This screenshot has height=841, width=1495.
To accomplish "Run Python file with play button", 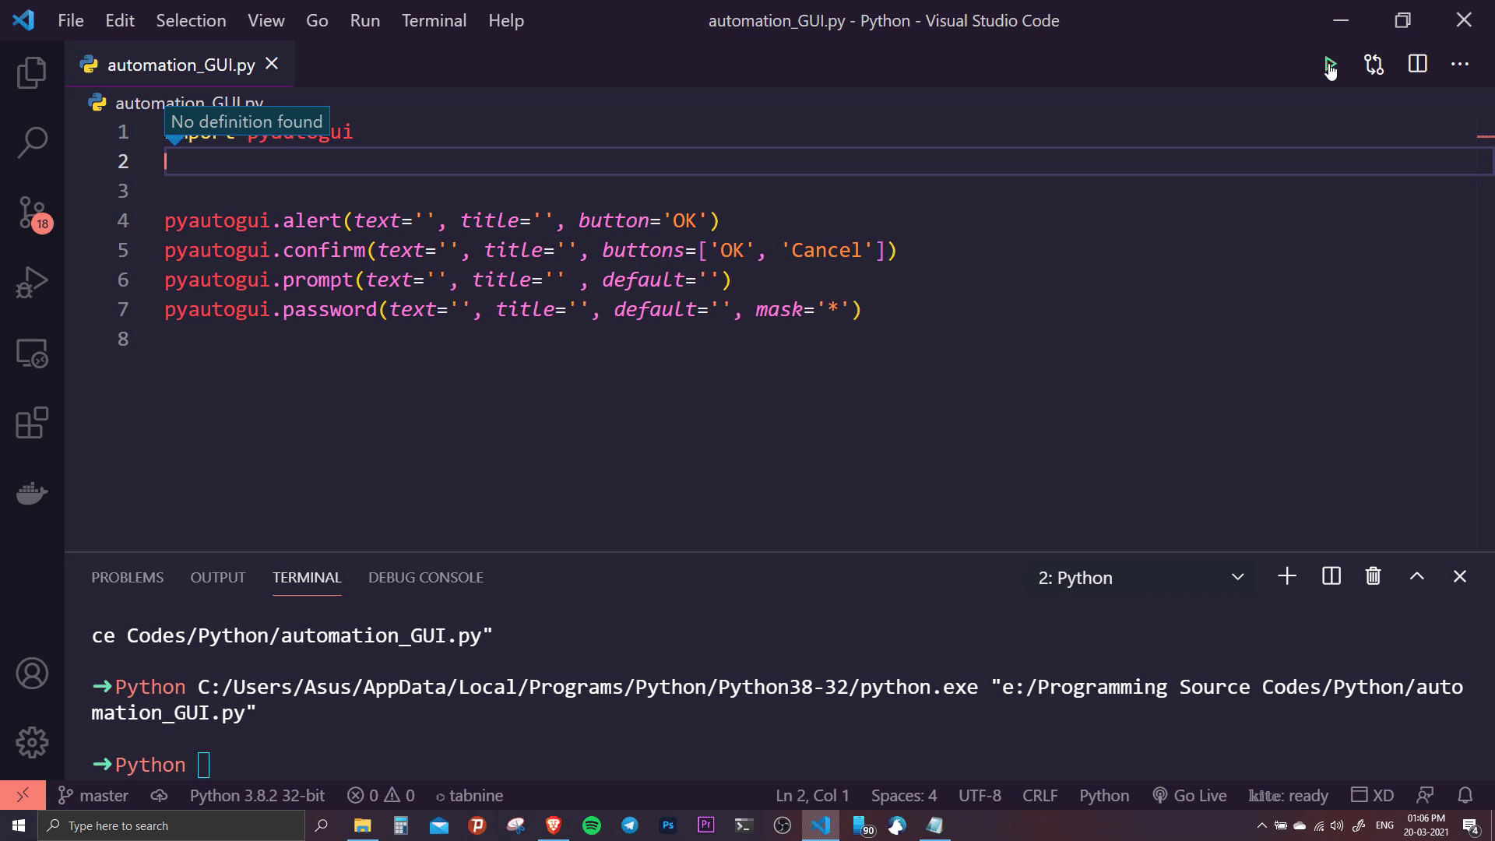I will pyautogui.click(x=1330, y=65).
